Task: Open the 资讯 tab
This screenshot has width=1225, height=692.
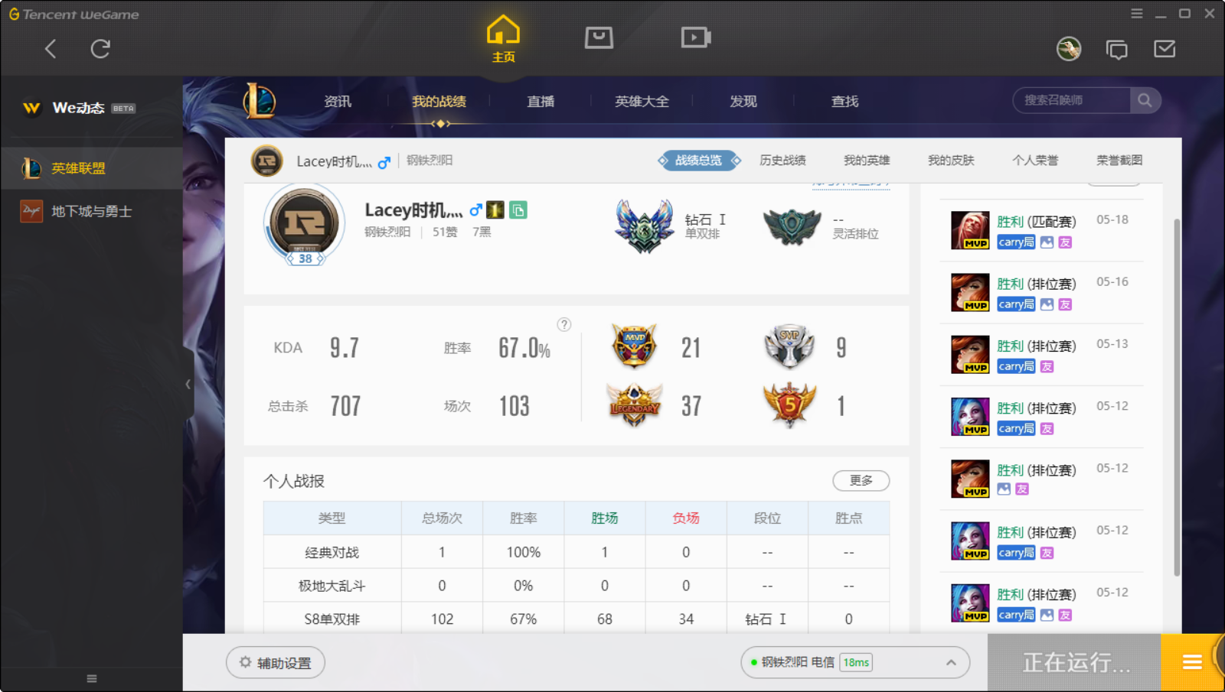Action: [x=338, y=101]
